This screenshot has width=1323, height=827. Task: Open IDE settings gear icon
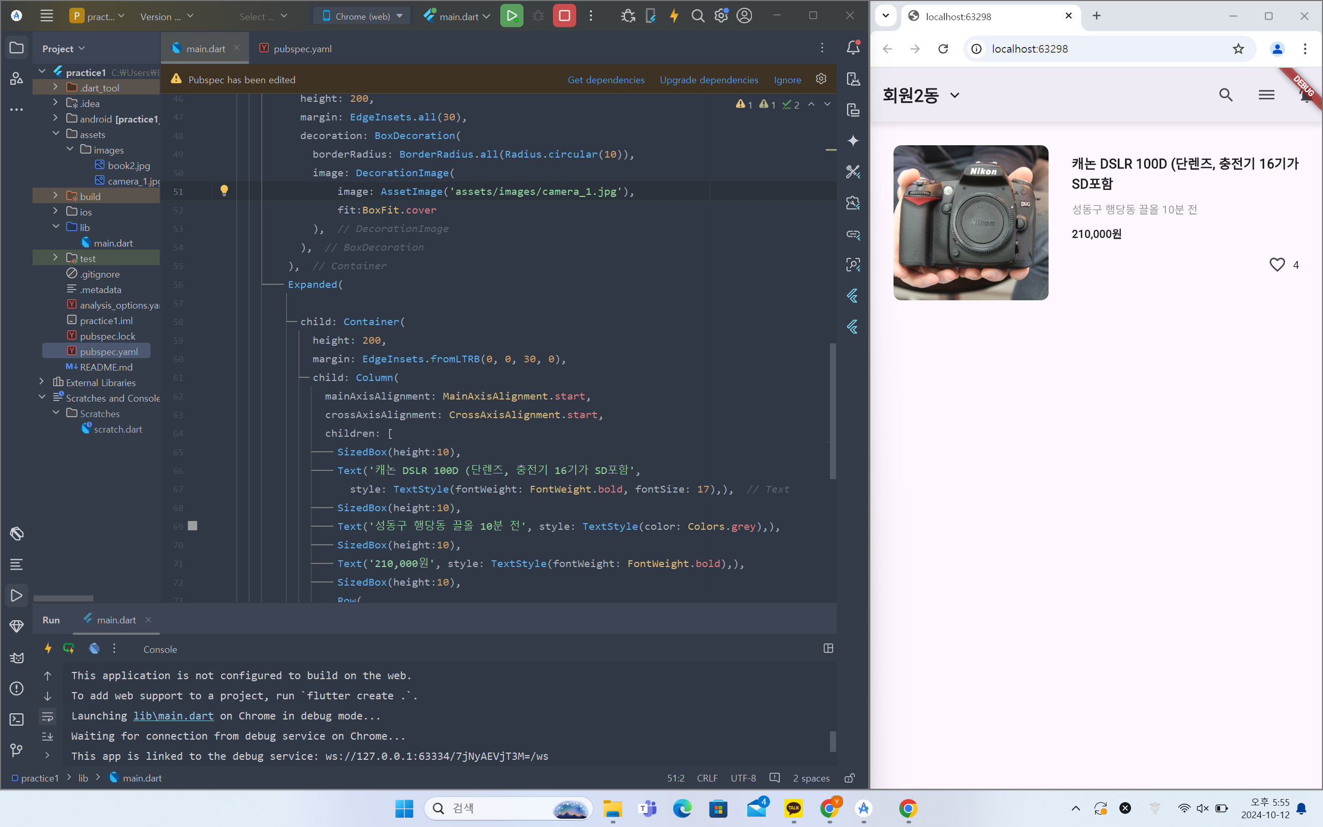click(721, 16)
